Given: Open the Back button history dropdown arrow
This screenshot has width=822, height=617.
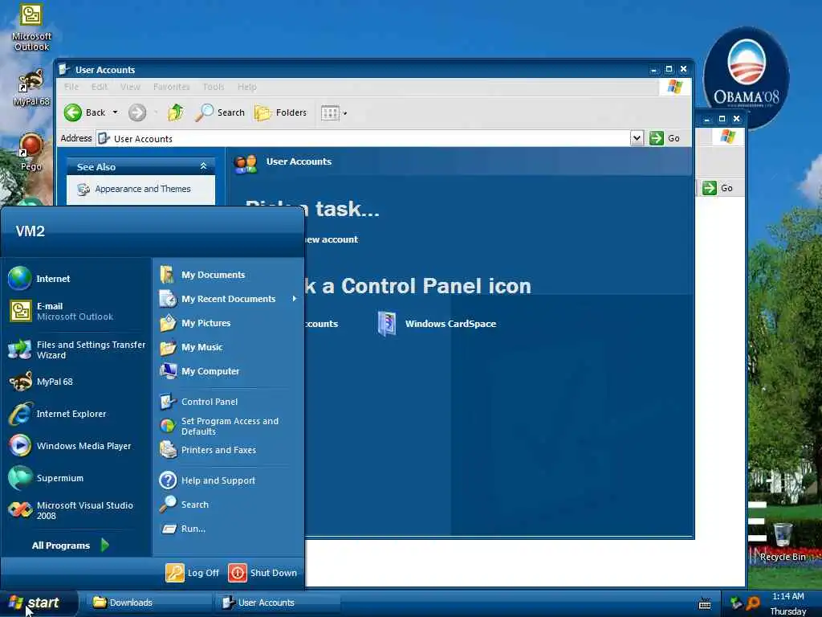Looking at the screenshot, I should click(115, 112).
